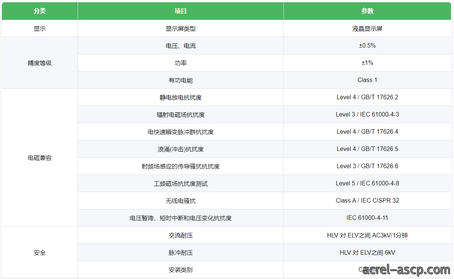This screenshot has width=454, height=279.
Task: Select the 安全 category cell
Action: (40, 252)
